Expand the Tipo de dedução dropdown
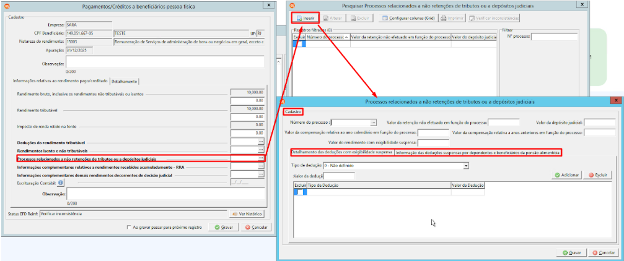The width and height of the screenshot is (624, 261). pyautogui.click(x=466, y=165)
